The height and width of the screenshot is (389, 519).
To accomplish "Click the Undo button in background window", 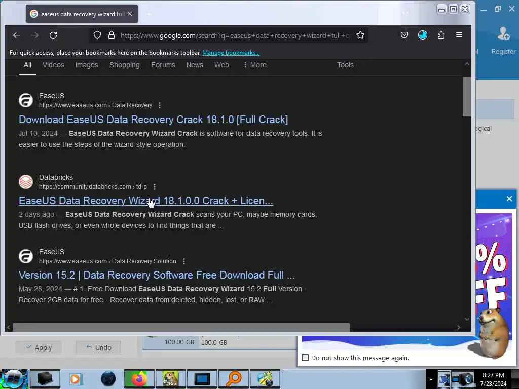I will (98, 347).
